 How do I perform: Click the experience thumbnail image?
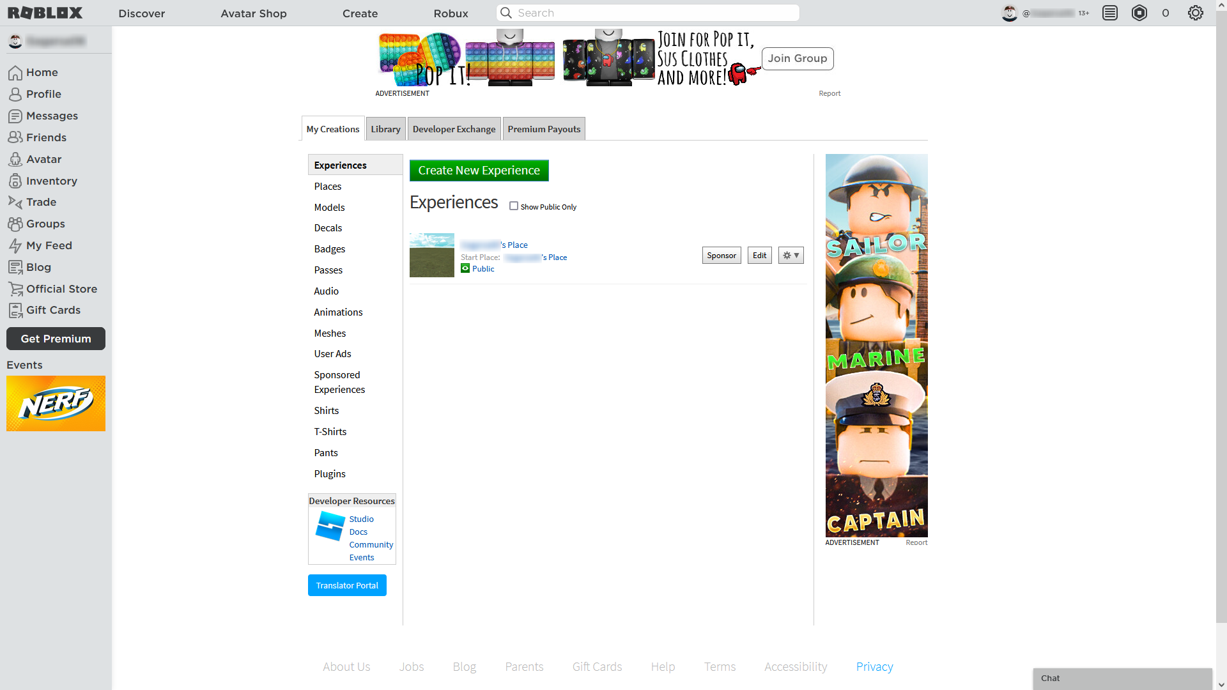tap(431, 254)
